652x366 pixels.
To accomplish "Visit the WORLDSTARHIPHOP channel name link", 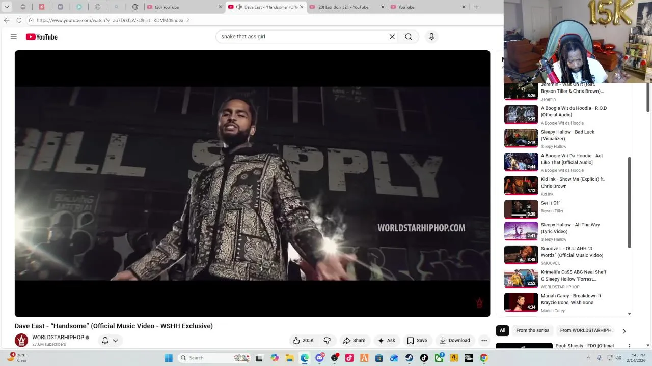I will (x=58, y=338).
